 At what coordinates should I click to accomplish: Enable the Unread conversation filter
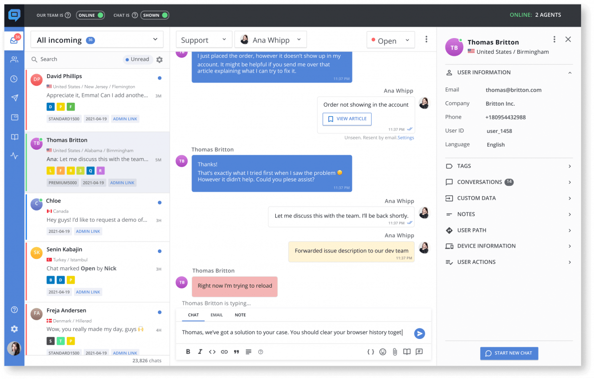click(137, 59)
